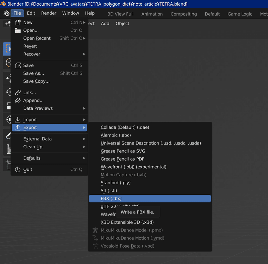Select the highlighted Export entry
Image resolution: width=268 pixels, height=264 pixels.
(x=50, y=127)
